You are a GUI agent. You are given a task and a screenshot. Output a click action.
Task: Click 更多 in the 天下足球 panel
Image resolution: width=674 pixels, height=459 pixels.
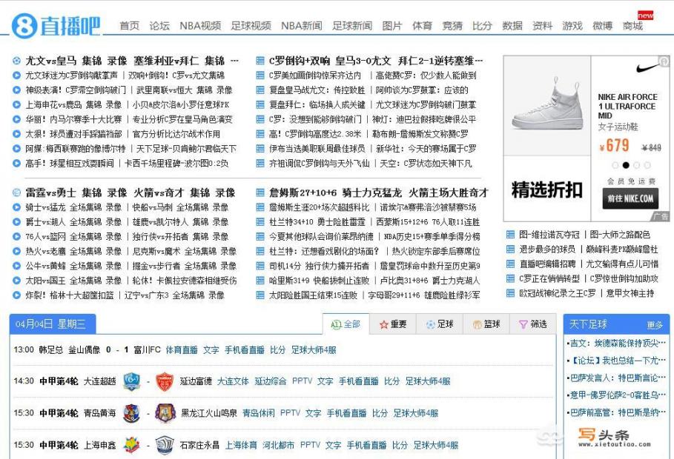click(x=655, y=325)
